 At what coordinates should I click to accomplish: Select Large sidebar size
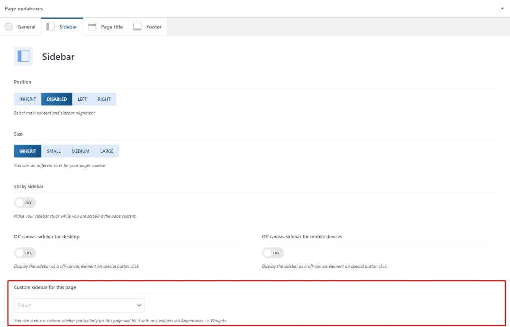pyautogui.click(x=107, y=151)
